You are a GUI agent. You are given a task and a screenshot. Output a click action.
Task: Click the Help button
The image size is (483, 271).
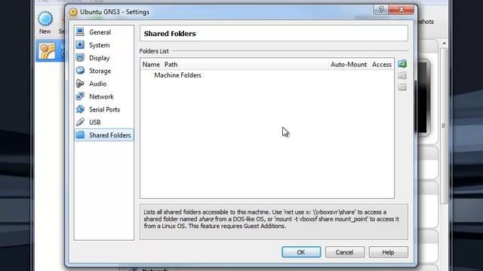[x=388, y=252]
